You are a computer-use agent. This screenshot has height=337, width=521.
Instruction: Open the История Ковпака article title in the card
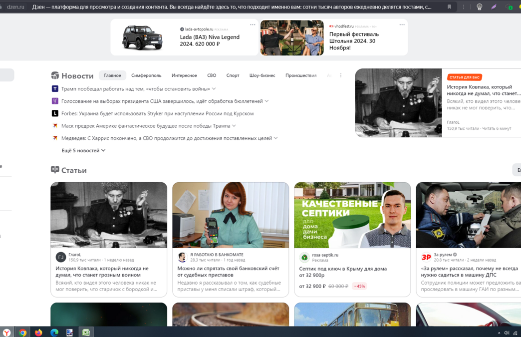point(102,272)
